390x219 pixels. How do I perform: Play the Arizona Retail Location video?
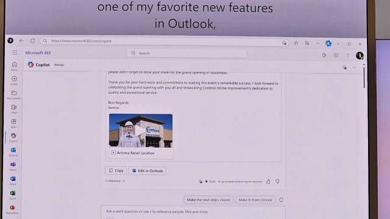coord(141,131)
